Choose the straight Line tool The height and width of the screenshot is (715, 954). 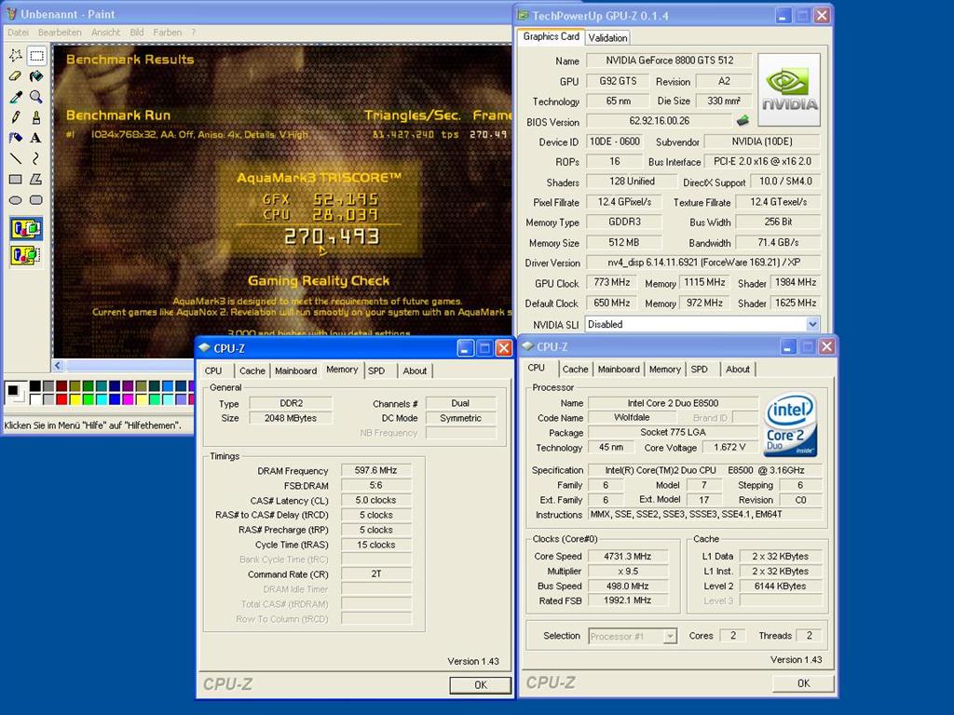tap(16, 158)
